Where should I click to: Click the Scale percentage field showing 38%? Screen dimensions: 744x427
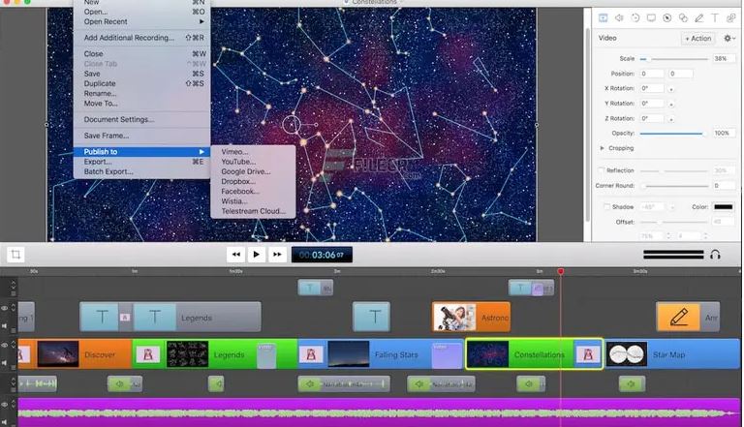724,59
